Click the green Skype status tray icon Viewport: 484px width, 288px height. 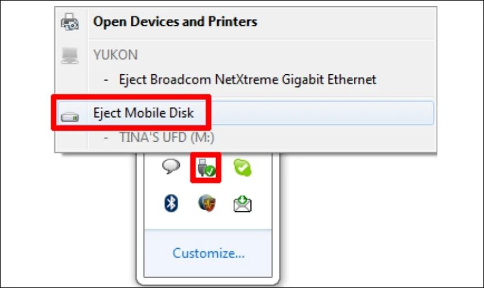point(242,168)
